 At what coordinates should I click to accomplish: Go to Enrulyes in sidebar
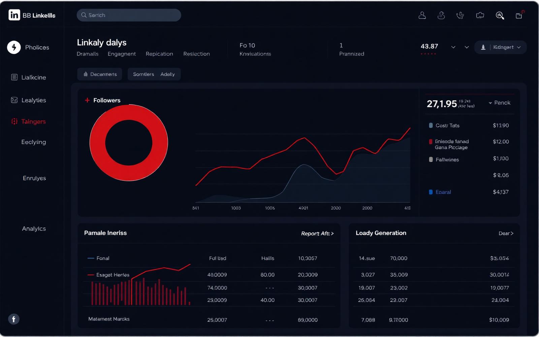(x=34, y=178)
